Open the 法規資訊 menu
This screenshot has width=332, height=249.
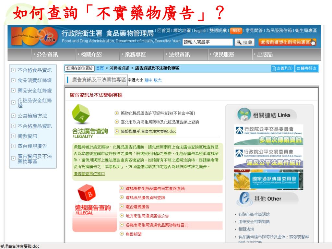point(179,55)
